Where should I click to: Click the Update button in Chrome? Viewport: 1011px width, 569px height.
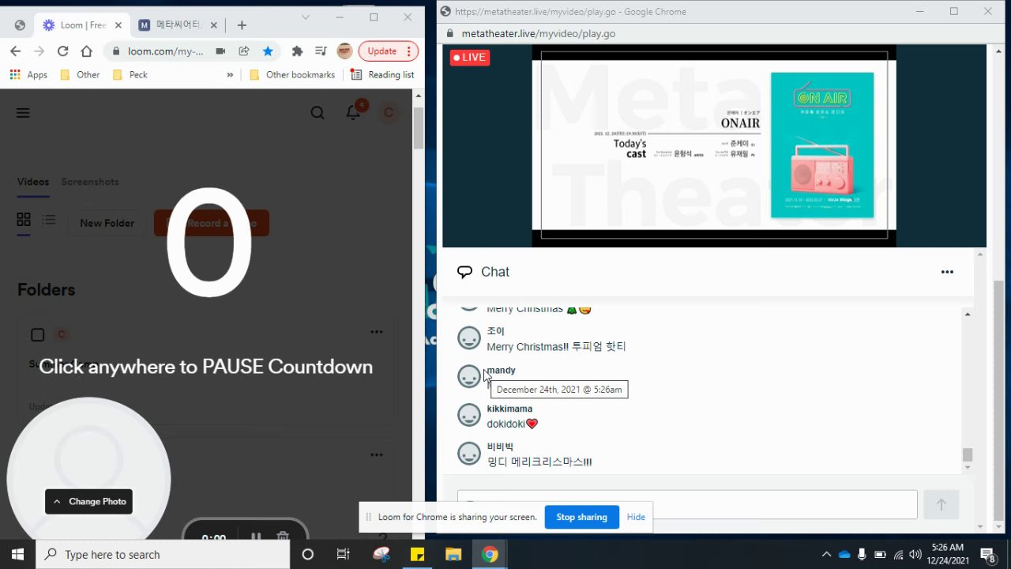click(x=381, y=51)
